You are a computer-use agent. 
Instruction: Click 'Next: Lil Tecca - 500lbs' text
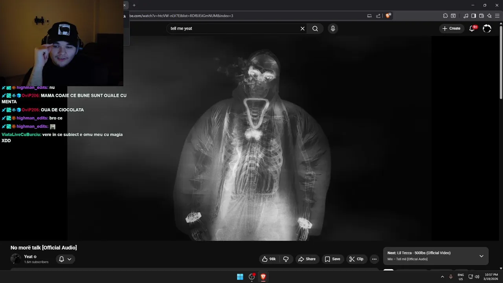419,253
